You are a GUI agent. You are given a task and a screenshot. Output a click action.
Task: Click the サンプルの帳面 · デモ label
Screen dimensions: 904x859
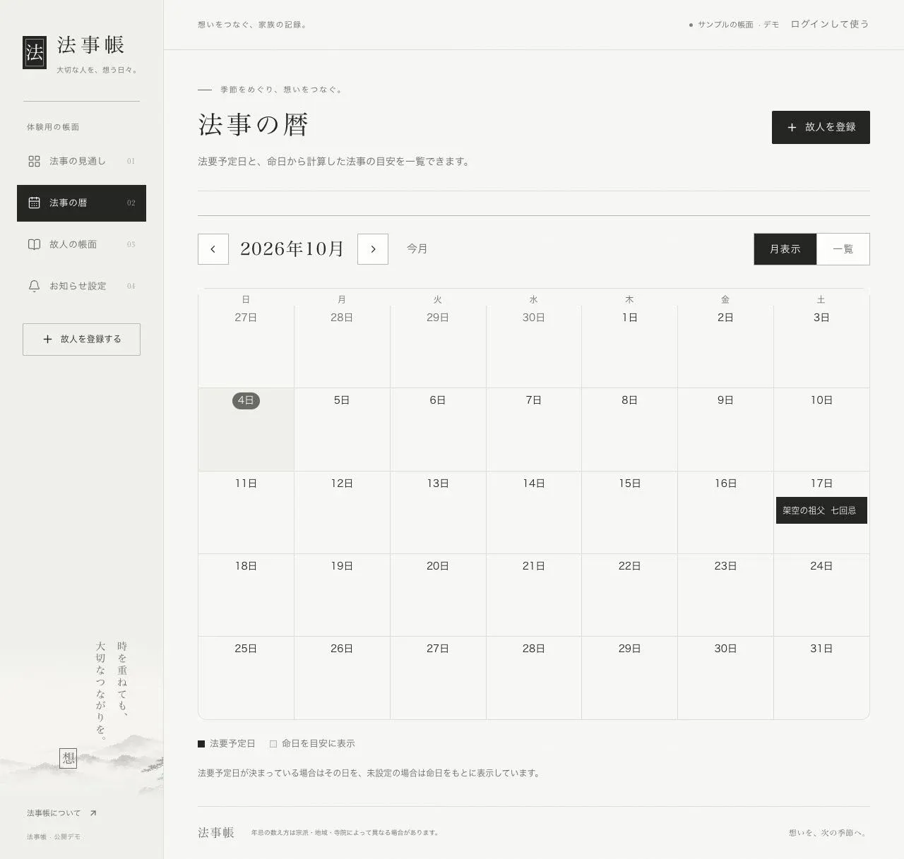coord(738,25)
